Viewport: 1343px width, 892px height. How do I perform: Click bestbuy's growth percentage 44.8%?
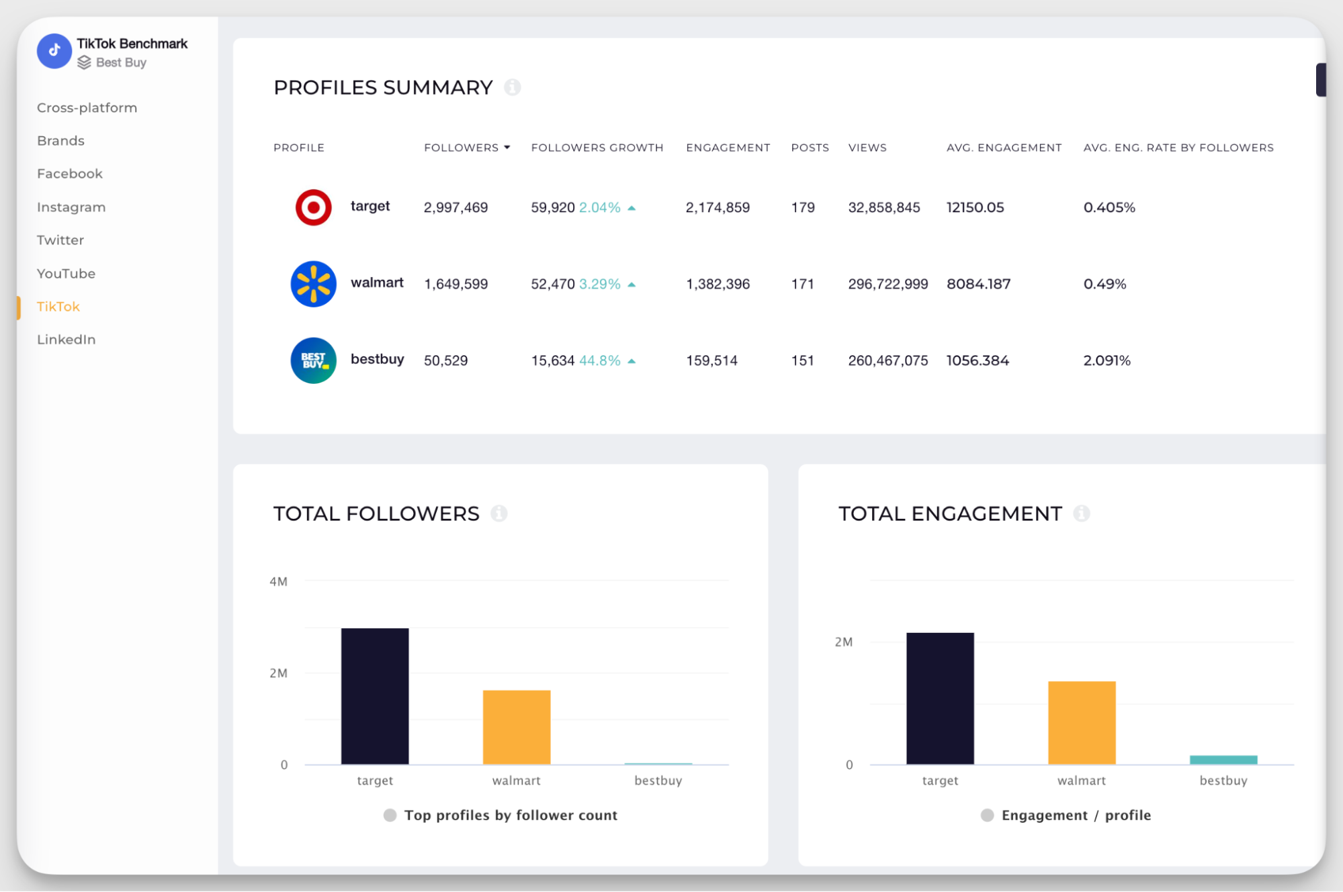coord(600,360)
